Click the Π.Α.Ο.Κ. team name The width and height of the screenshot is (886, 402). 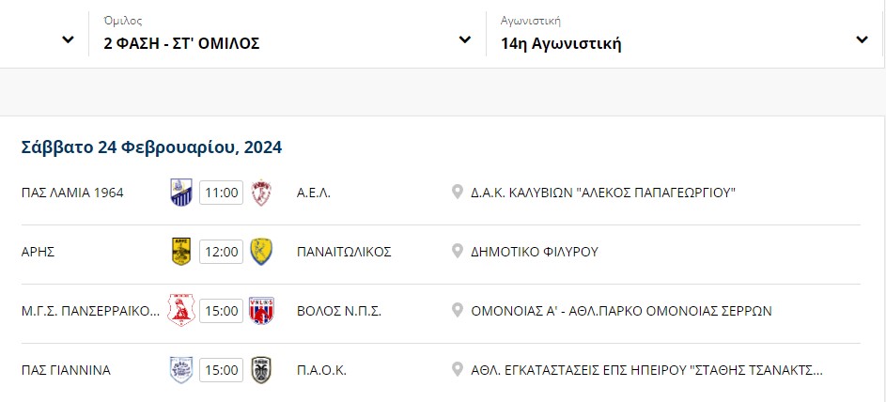(321, 370)
